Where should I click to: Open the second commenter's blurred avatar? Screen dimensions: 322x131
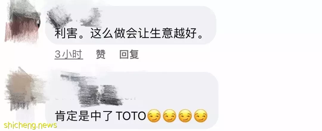(x=23, y=89)
